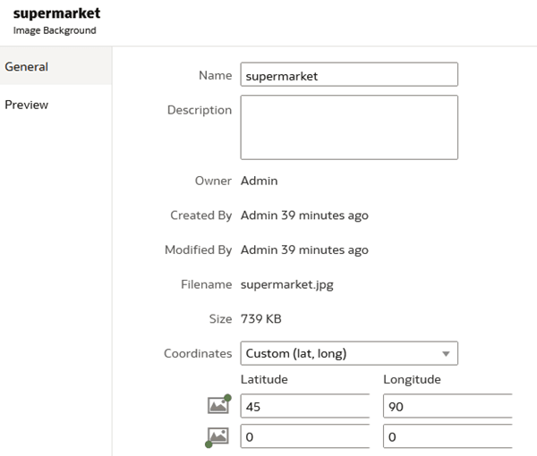Click the Longitude column header
The height and width of the screenshot is (456, 537).
(x=412, y=379)
